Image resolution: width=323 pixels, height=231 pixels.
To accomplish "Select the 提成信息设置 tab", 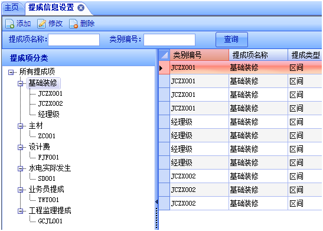I will pyautogui.click(x=51, y=8).
